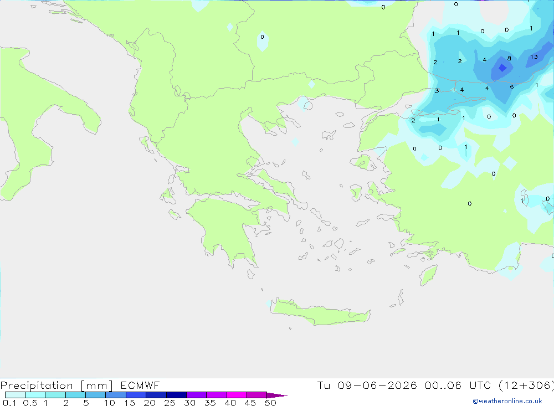Pick the 10–15 mm legend color swatch
Screen dimensions: 554x406
point(116,395)
